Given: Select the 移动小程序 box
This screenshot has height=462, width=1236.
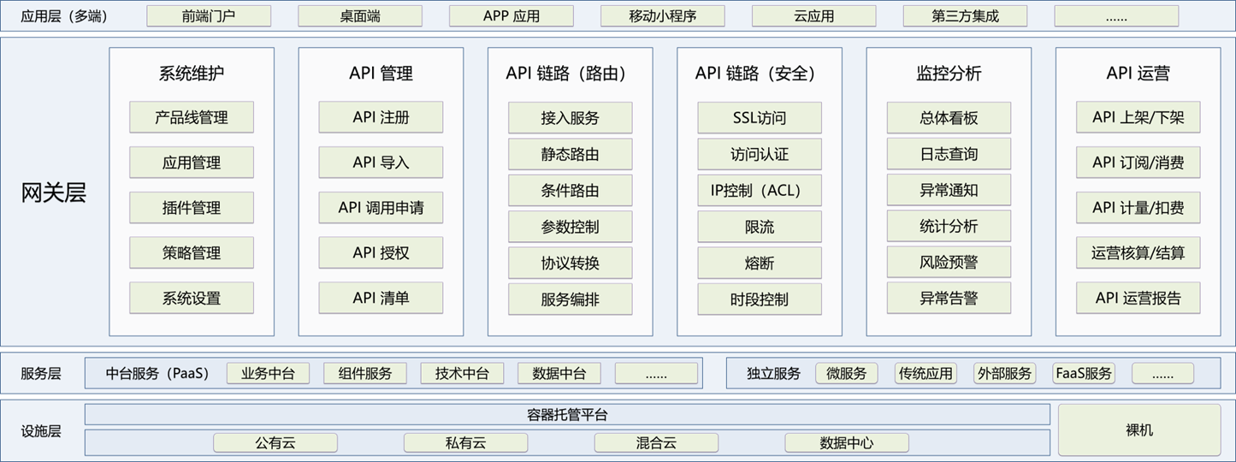Looking at the screenshot, I should 662,15.
